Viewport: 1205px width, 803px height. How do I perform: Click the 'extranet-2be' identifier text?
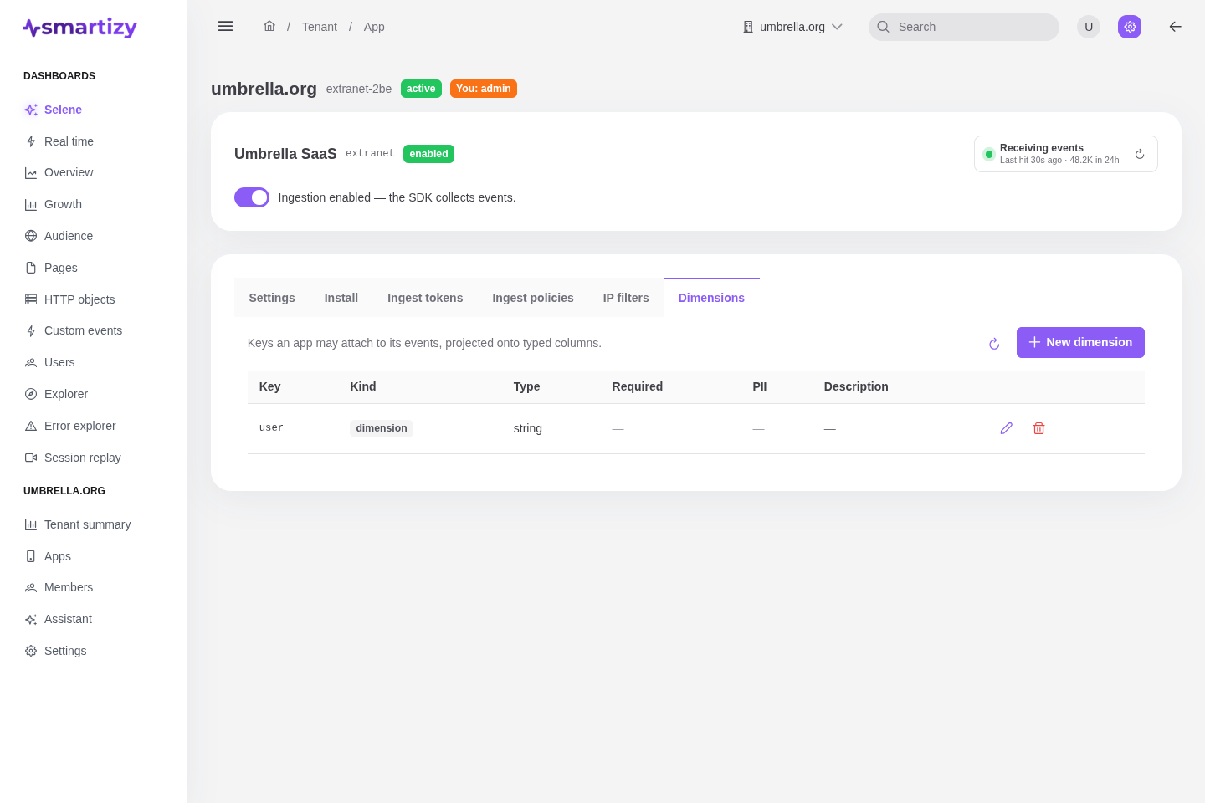click(x=359, y=89)
